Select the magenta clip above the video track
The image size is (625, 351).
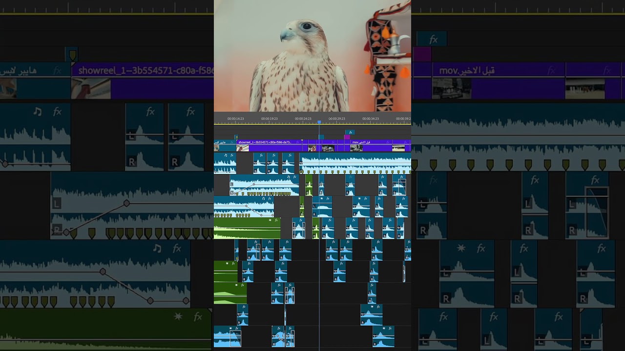point(347,137)
